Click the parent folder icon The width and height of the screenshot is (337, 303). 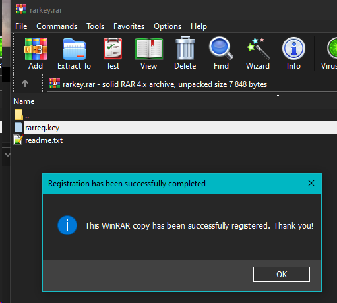coord(18,115)
